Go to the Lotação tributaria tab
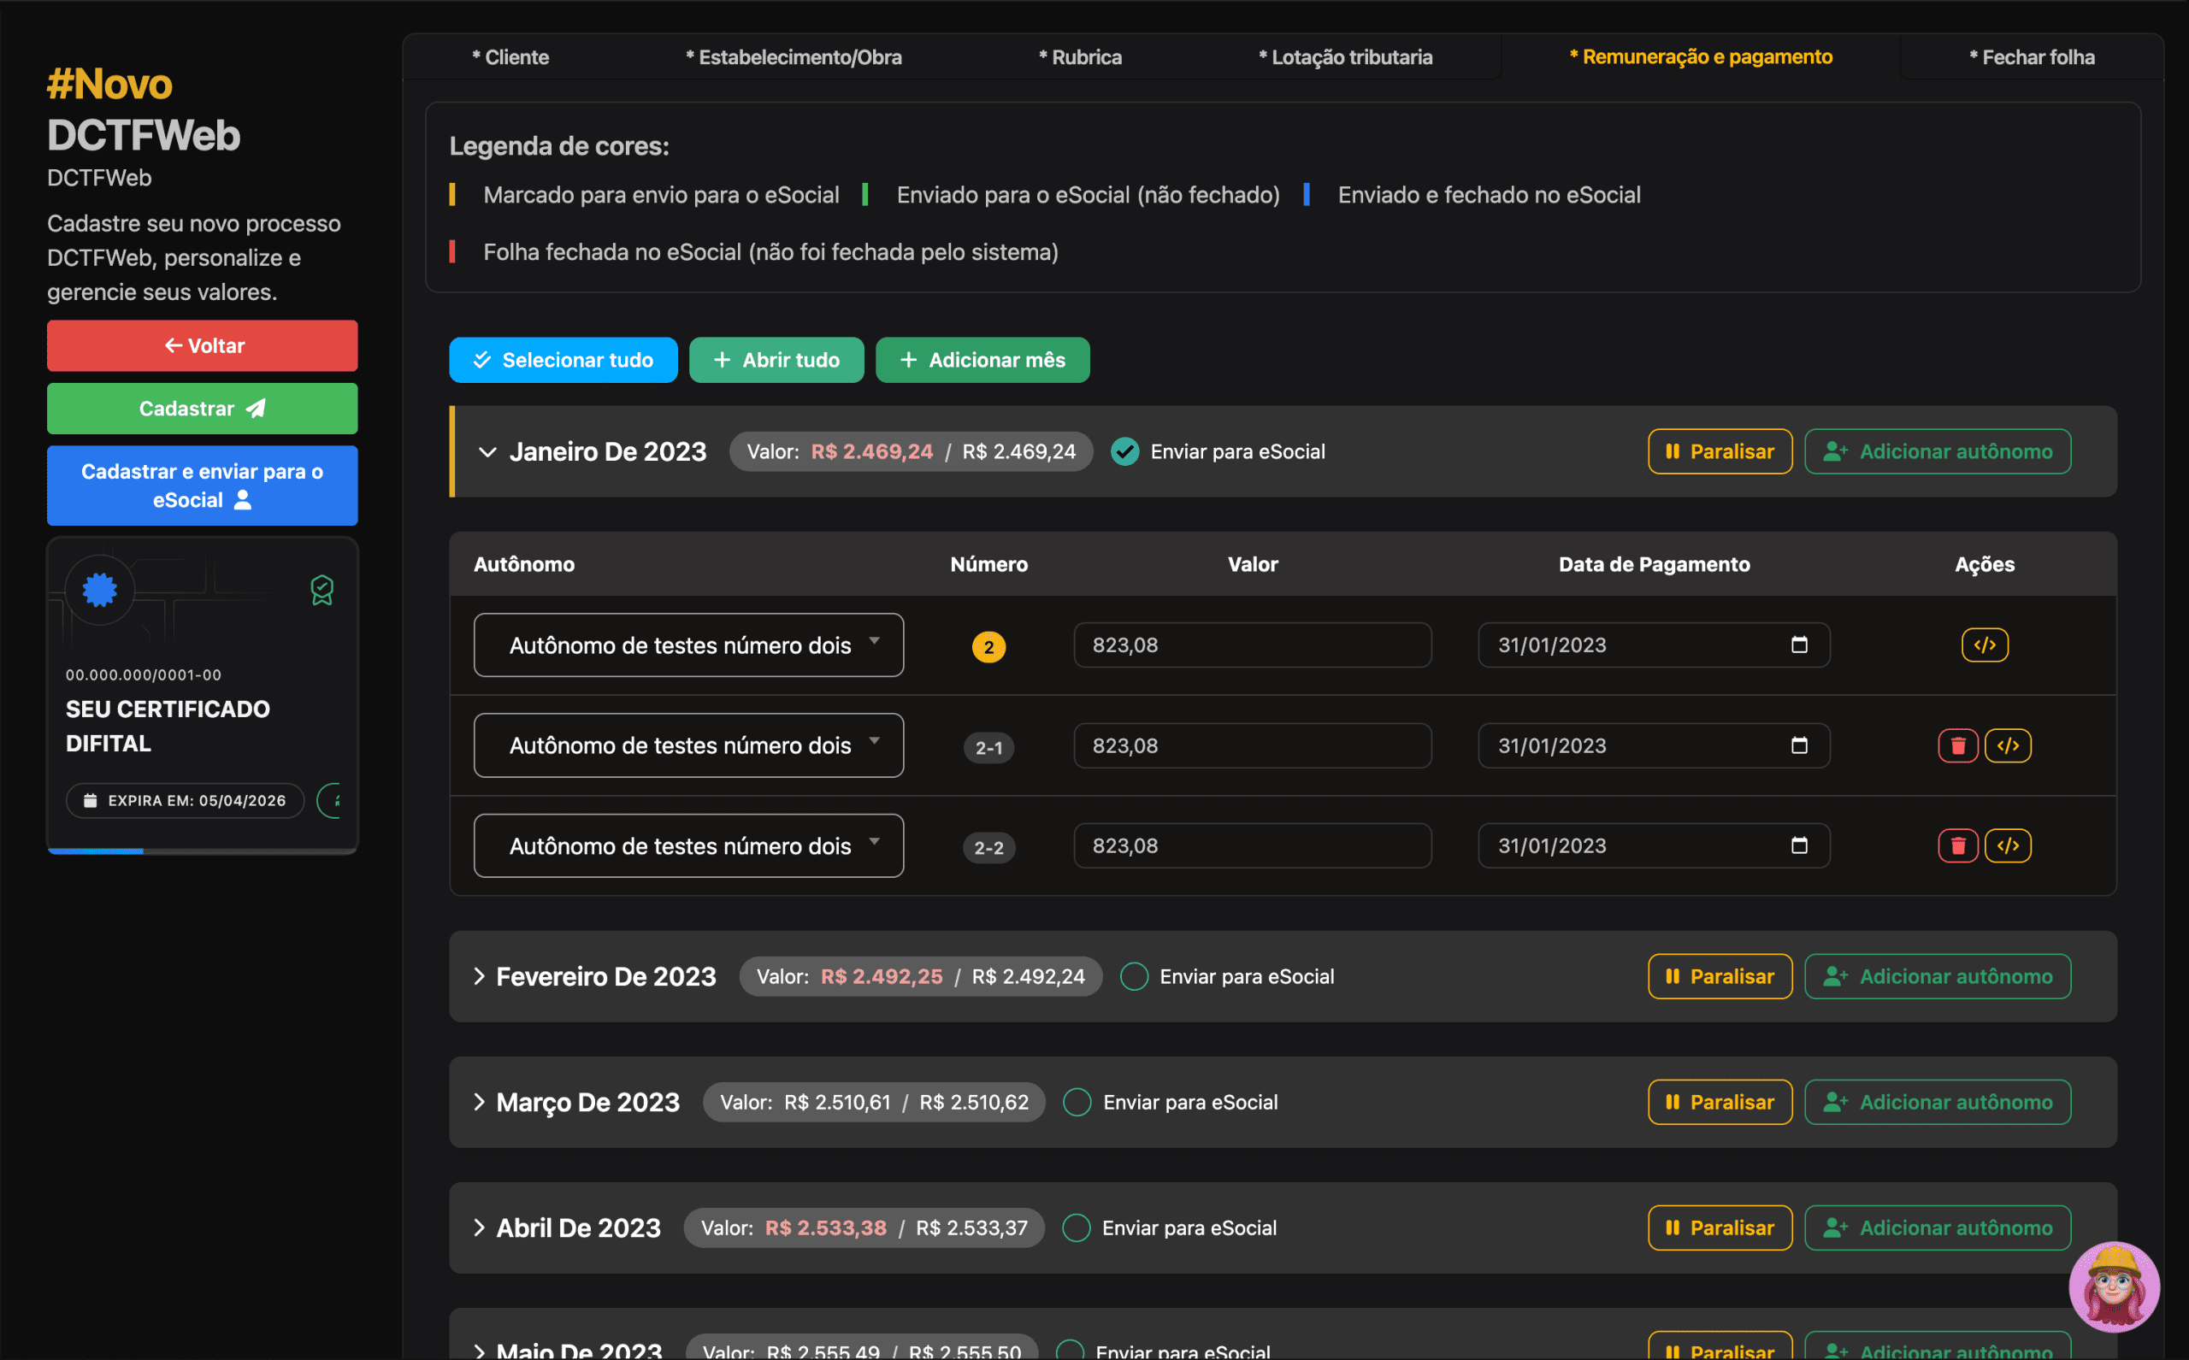The image size is (2189, 1360). pos(1344,56)
